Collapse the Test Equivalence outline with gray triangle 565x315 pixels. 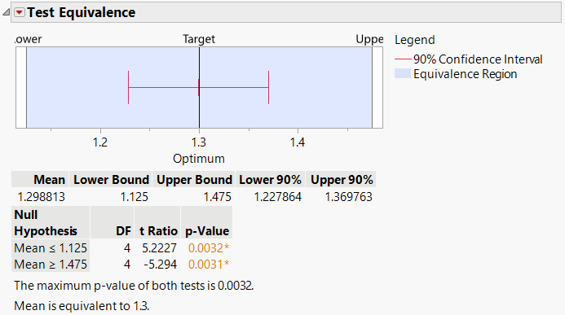[x=6, y=12]
